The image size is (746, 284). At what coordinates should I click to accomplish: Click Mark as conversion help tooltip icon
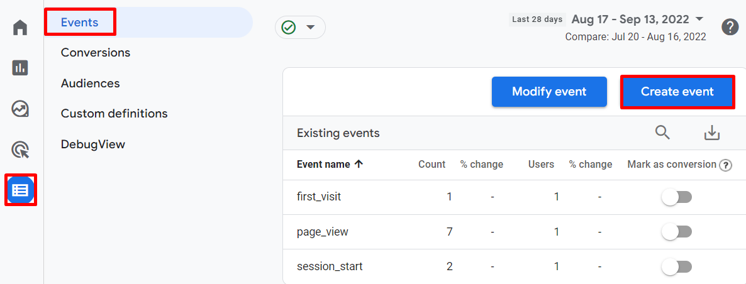click(726, 165)
